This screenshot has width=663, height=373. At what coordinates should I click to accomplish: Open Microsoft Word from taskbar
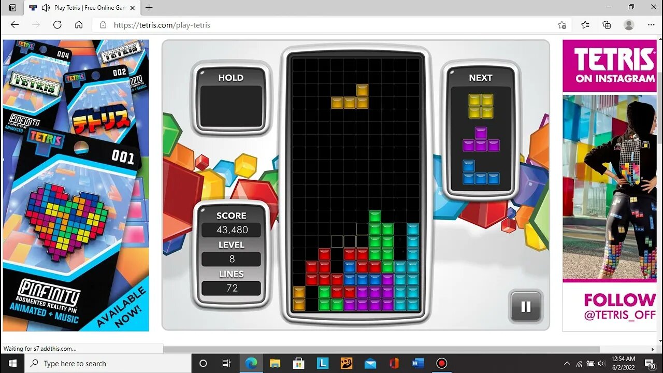click(417, 363)
